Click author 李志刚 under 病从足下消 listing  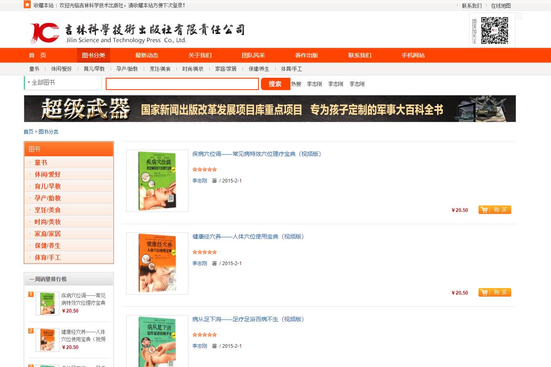coord(200,346)
